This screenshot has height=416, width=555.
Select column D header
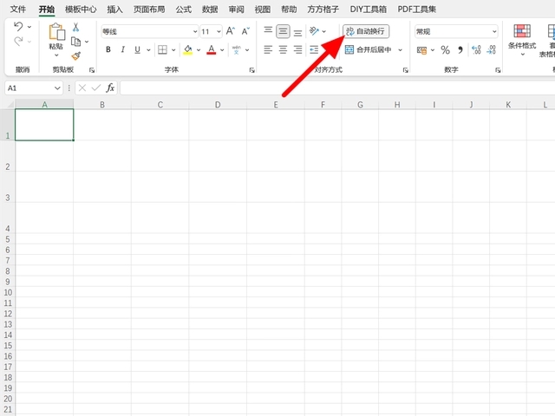[218, 105]
